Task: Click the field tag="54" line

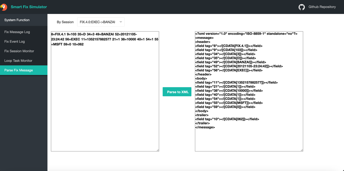Action: pos(225,99)
